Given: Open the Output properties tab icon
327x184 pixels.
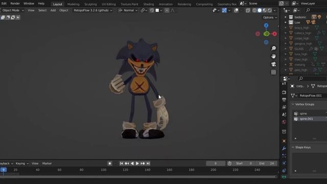Looking at the screenshot, I should point(284,100).
